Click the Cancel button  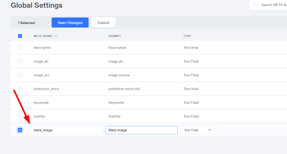103,22
